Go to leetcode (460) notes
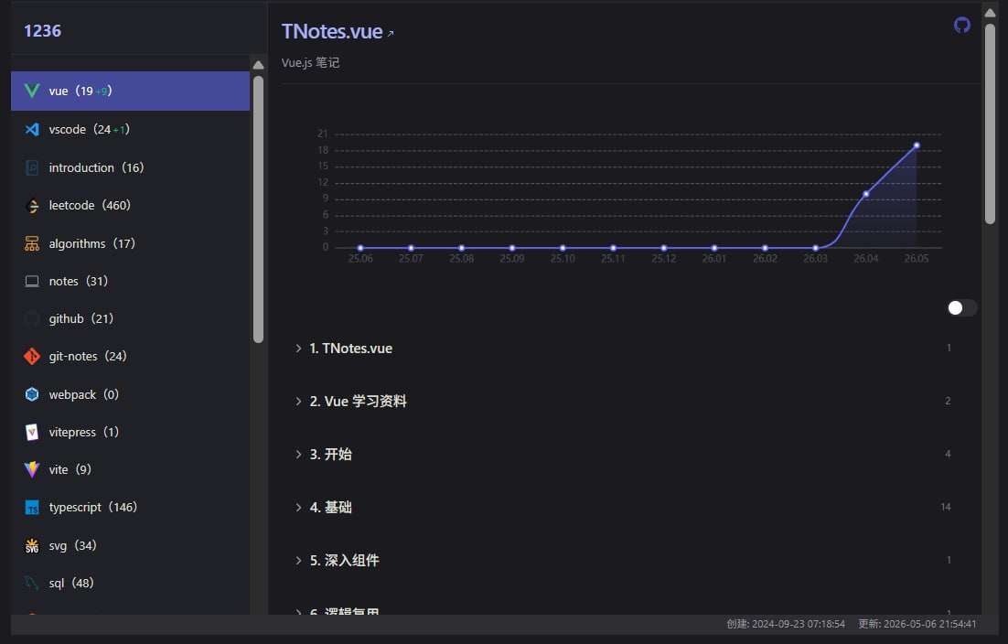Viewport: 1008px width, 644px height. (130, 206)
